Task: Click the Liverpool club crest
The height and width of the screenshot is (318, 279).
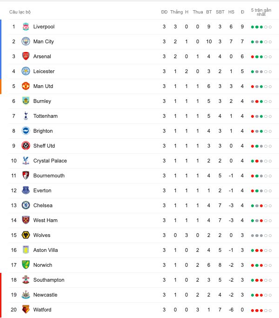Action: coord(26,27)
